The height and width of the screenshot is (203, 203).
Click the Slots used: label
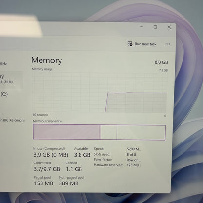click(x=102, y=154)
